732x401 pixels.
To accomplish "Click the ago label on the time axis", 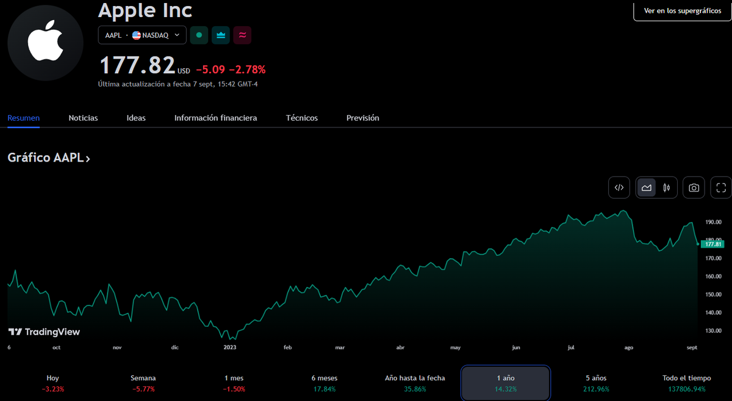I will 629,347.
